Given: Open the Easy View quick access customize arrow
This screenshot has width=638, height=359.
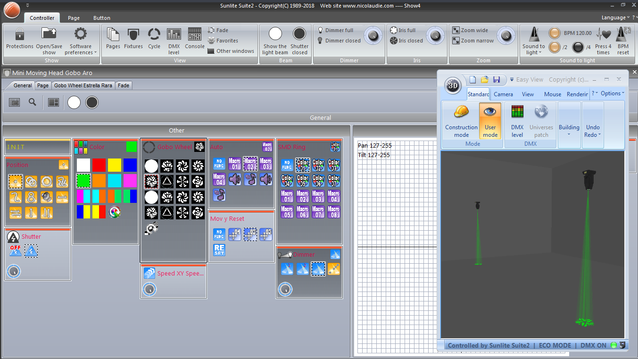Looking at the screenshot, I should click(512, 80).
